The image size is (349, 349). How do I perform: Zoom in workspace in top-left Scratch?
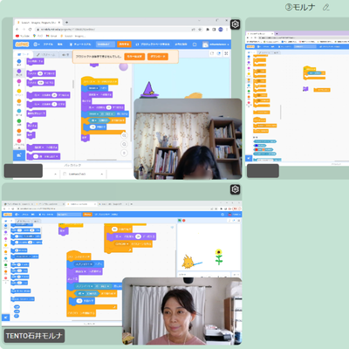pyautogui.click(x=124, y=135)
